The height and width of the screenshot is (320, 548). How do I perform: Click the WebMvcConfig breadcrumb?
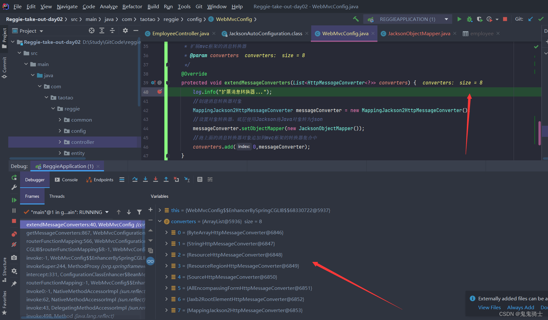[x=234, y=19]
